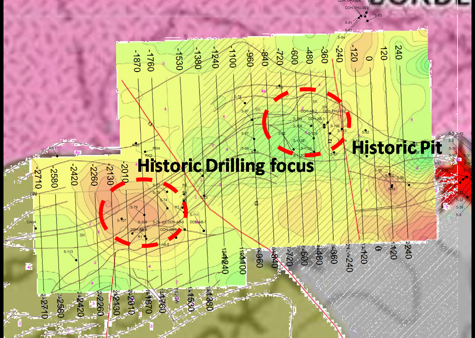Select drill hole label CAN4
This screenshot has width=475, height=338.
click(31, 222)
